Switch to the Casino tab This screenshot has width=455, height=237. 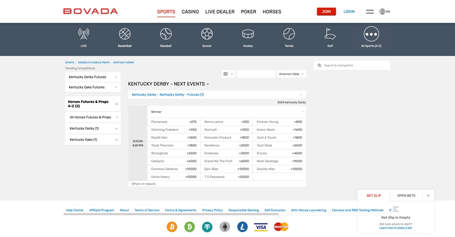pos(190,12)
